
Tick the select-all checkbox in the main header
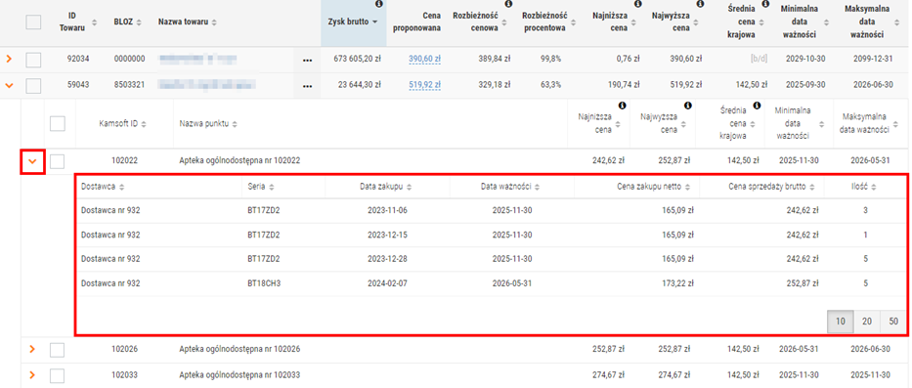coord(34,22)
